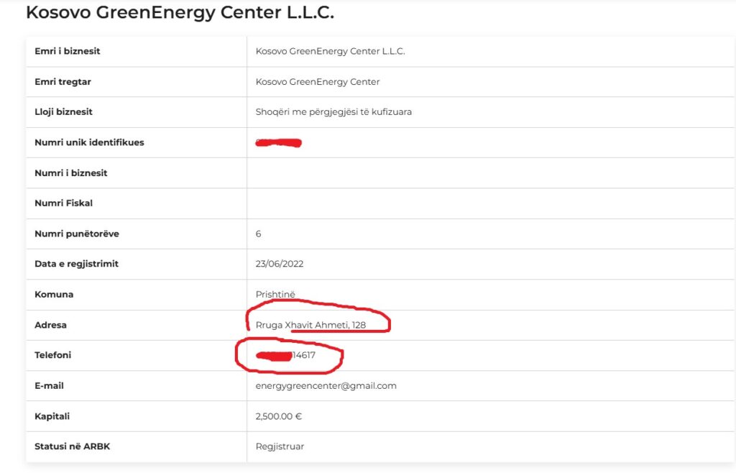Click the address Rruga Xhavit Ahmeti, 128
The width and height of the screenshot is (736, 473).
coord(310,325)
